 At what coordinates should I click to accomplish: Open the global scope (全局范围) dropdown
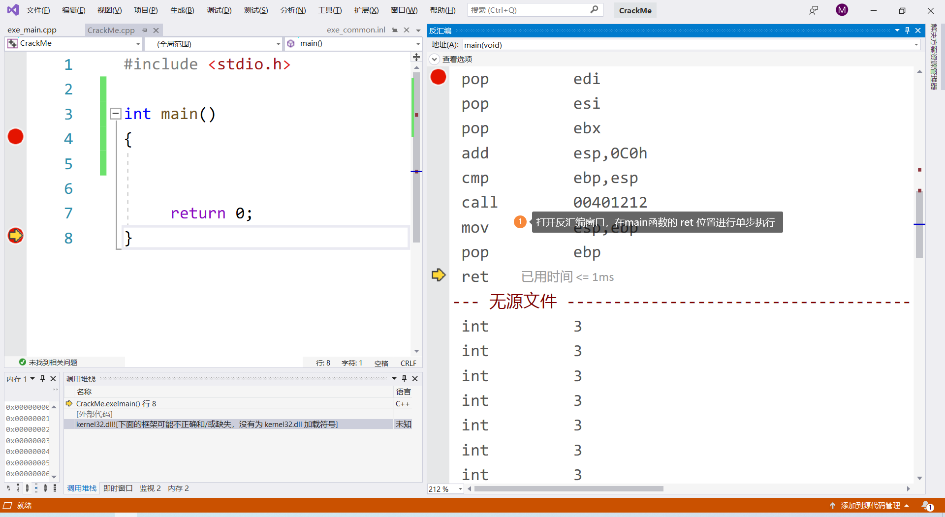(278, 44)
